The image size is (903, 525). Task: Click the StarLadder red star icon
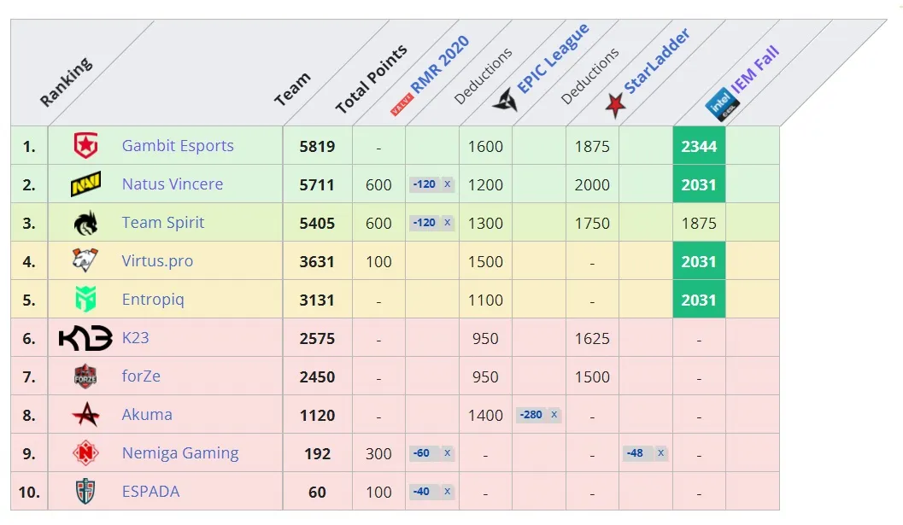point(615,104)
